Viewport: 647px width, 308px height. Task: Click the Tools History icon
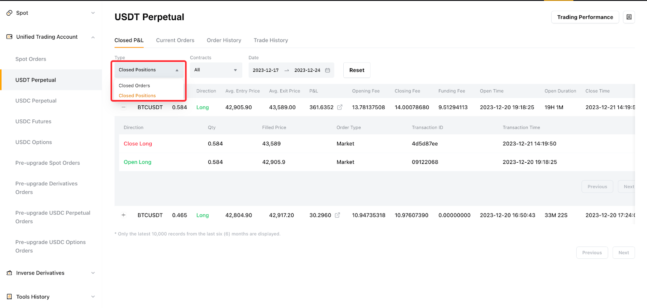click(x=9, y=297)
